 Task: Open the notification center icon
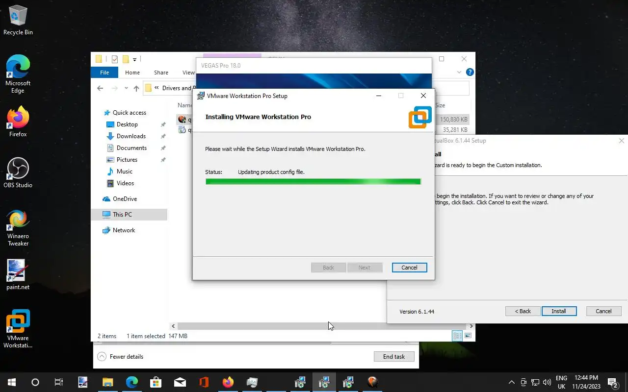[613, 382]
